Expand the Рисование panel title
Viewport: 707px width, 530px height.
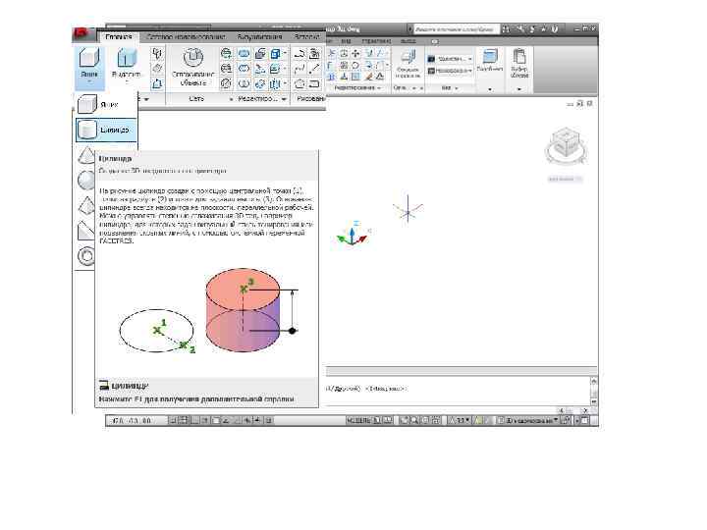310,98
